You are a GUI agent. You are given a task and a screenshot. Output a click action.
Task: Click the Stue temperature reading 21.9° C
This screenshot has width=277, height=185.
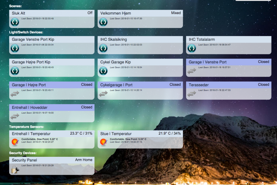[165, 133]
